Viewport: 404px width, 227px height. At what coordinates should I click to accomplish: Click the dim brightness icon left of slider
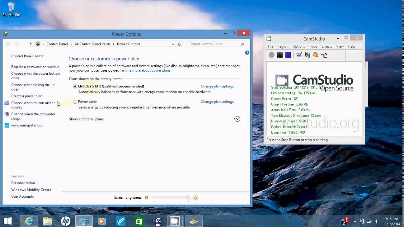point(146,197)
